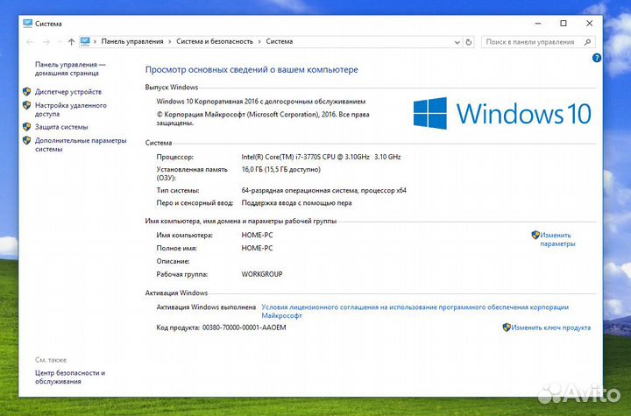
Task: Click processor value Intel Core i7-3770S
Action: [x=321, y=157]
